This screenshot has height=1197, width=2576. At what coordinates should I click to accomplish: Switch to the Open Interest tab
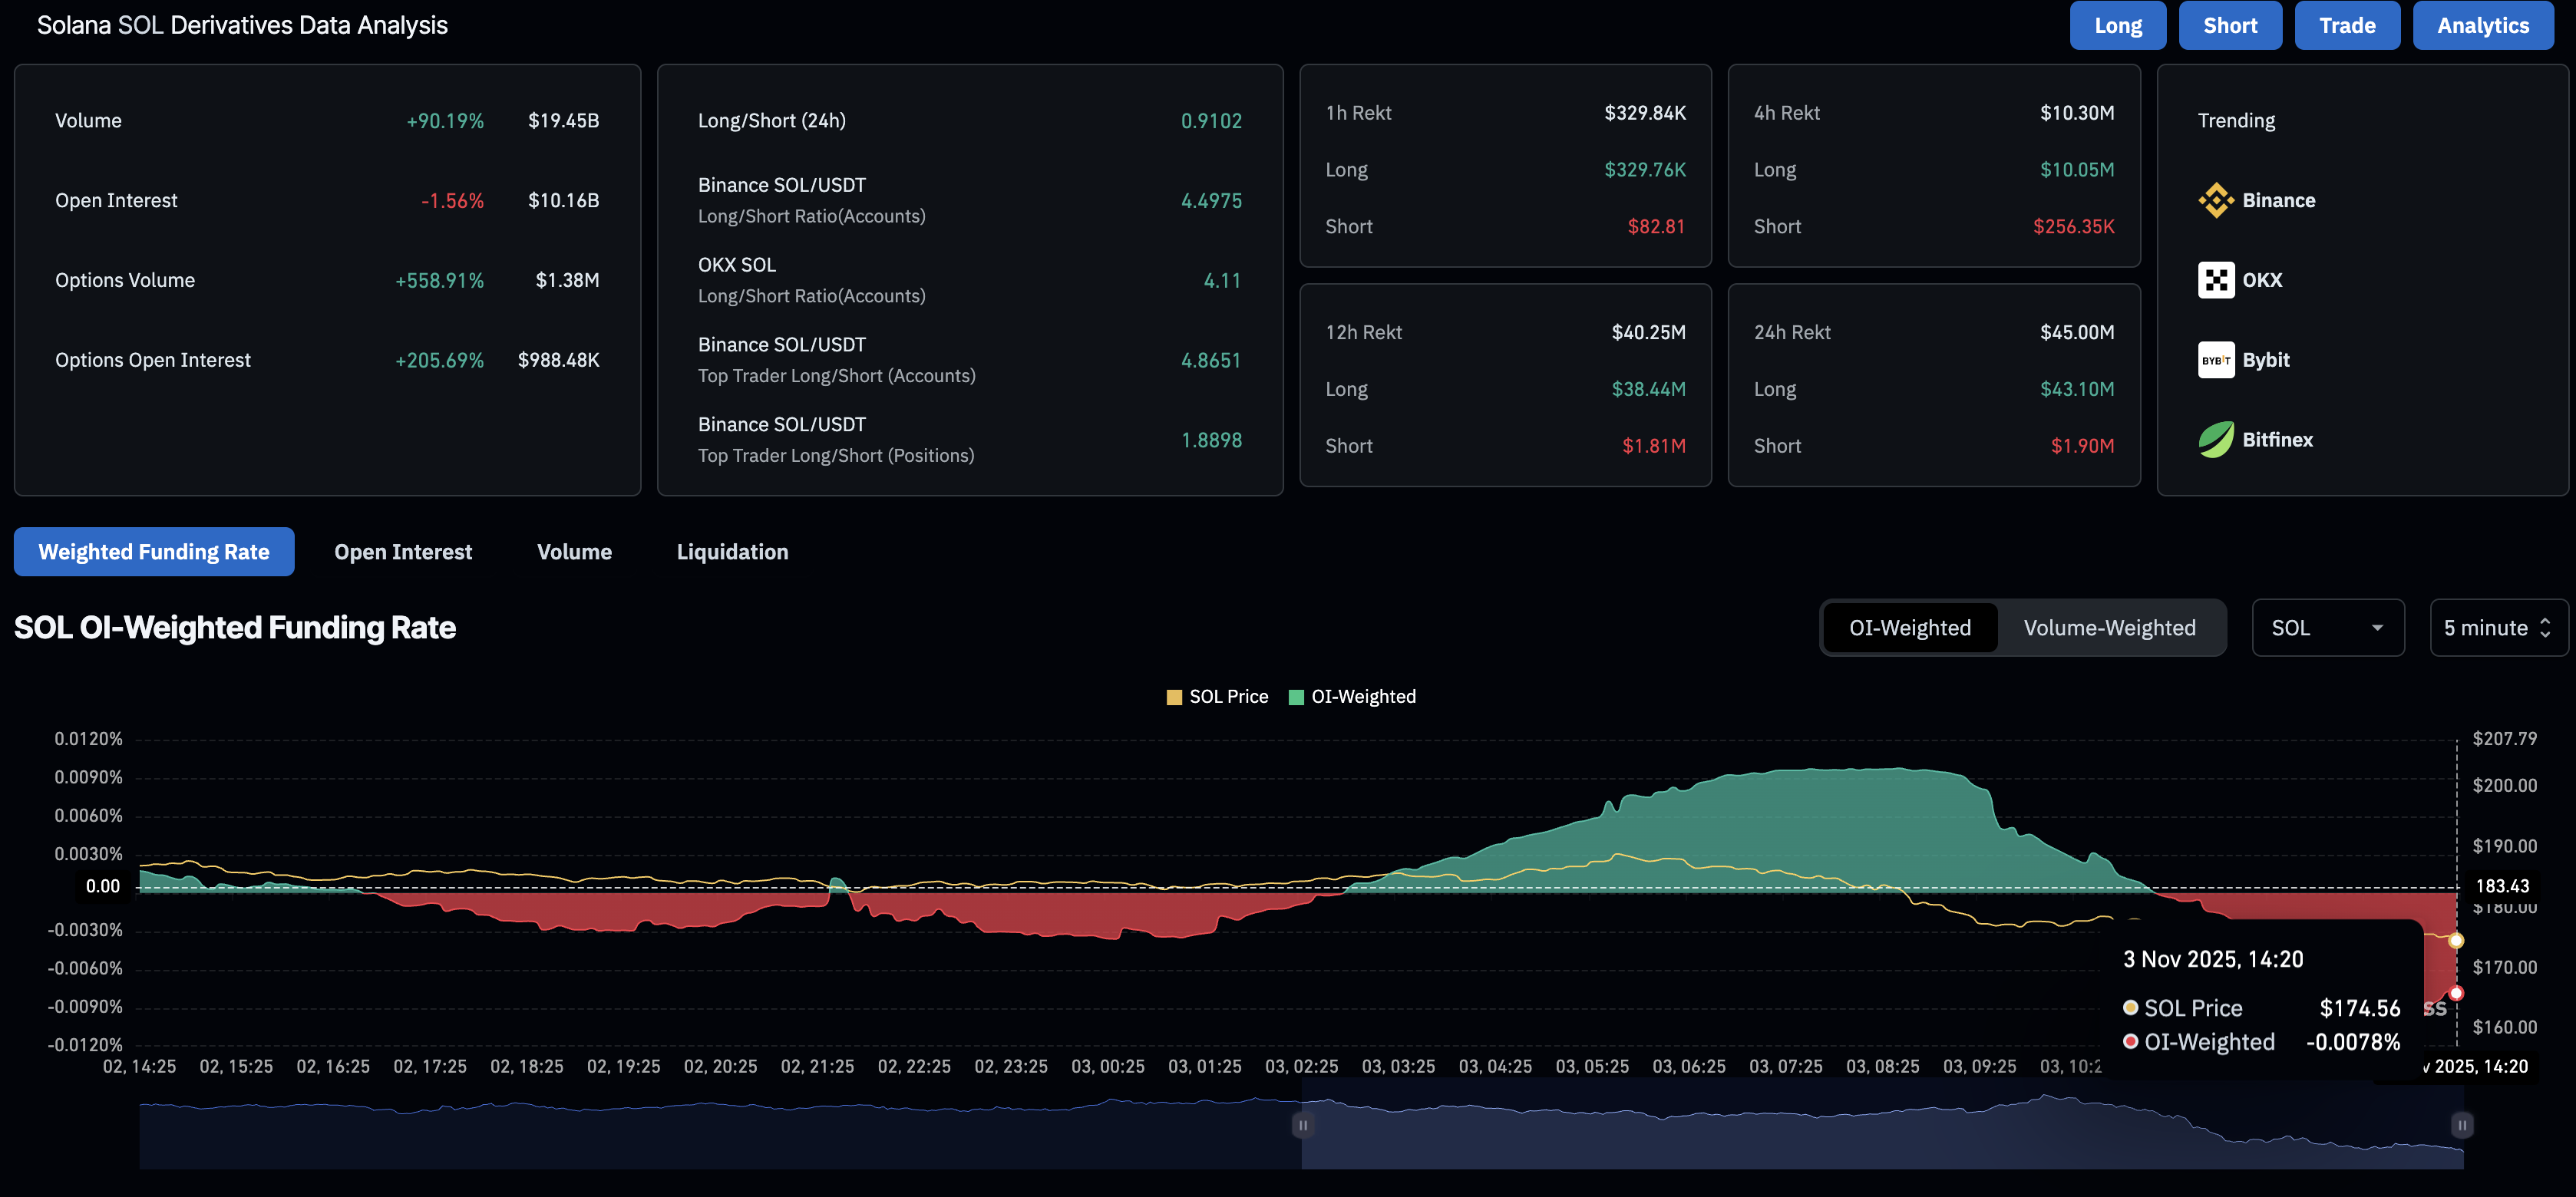point(403,552)
